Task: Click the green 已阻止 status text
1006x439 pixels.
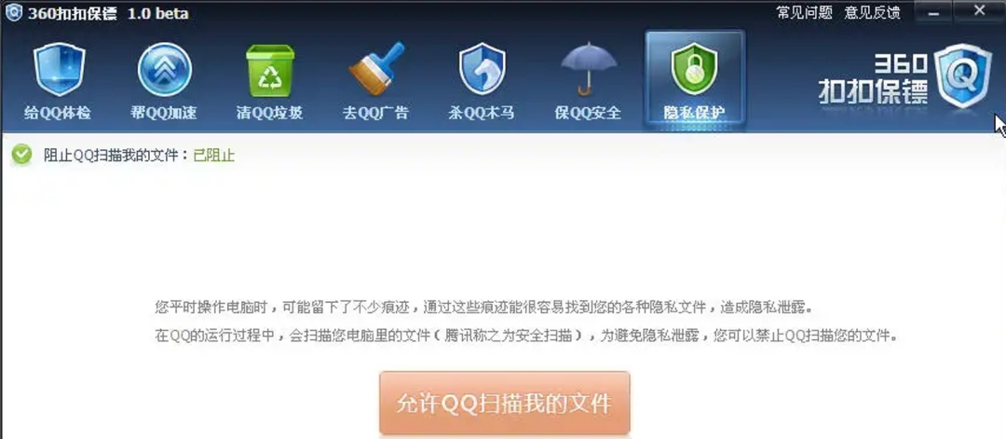Action: click(214, 156)
